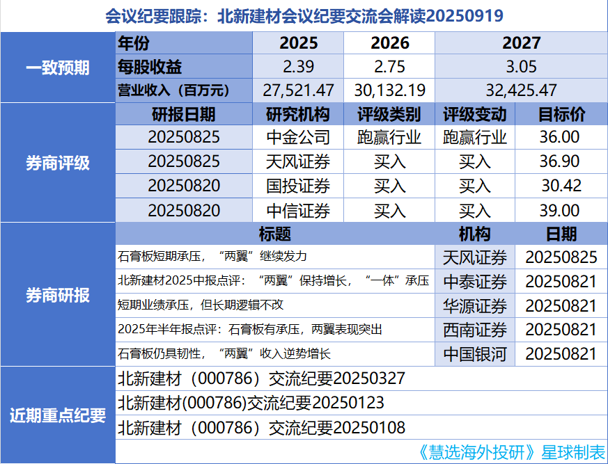The height and width of the screenshot is (464, 608).
Task: Click the EPS value 2.39
Action: tap(298, 67)
